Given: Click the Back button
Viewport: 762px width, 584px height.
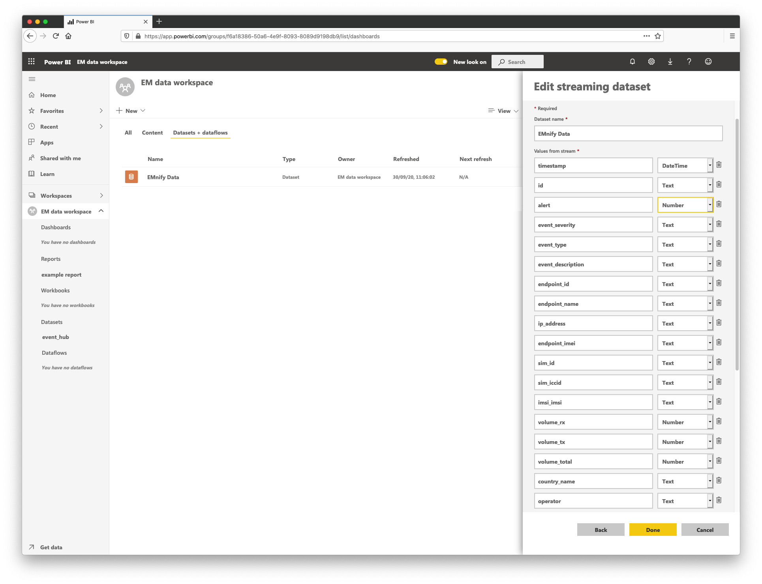Looking at the screenshot, I should [601, 530].
